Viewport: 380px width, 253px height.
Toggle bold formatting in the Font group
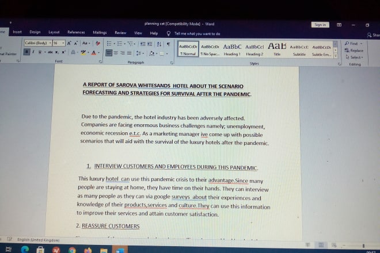click(x=26, y=52)
